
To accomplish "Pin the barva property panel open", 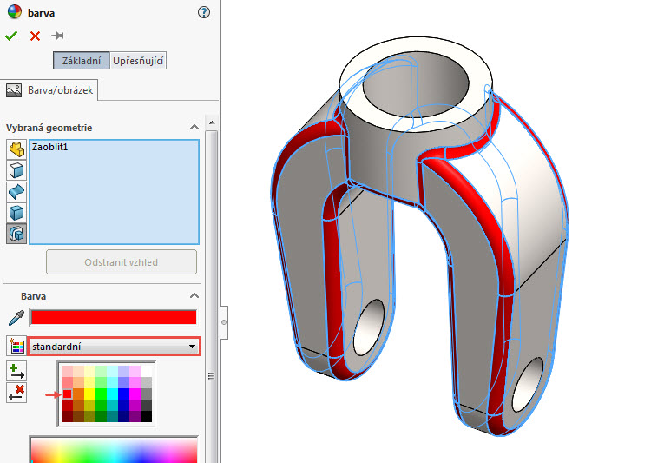I will 57,36.
